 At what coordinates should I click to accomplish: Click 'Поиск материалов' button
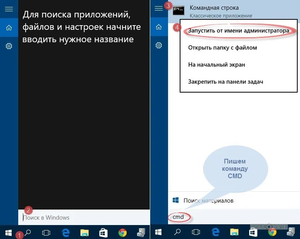coord(234,200)
